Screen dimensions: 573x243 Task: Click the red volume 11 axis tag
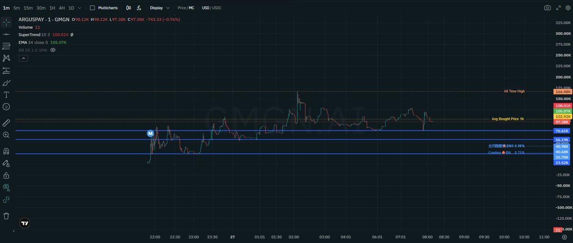pos(557,230)
